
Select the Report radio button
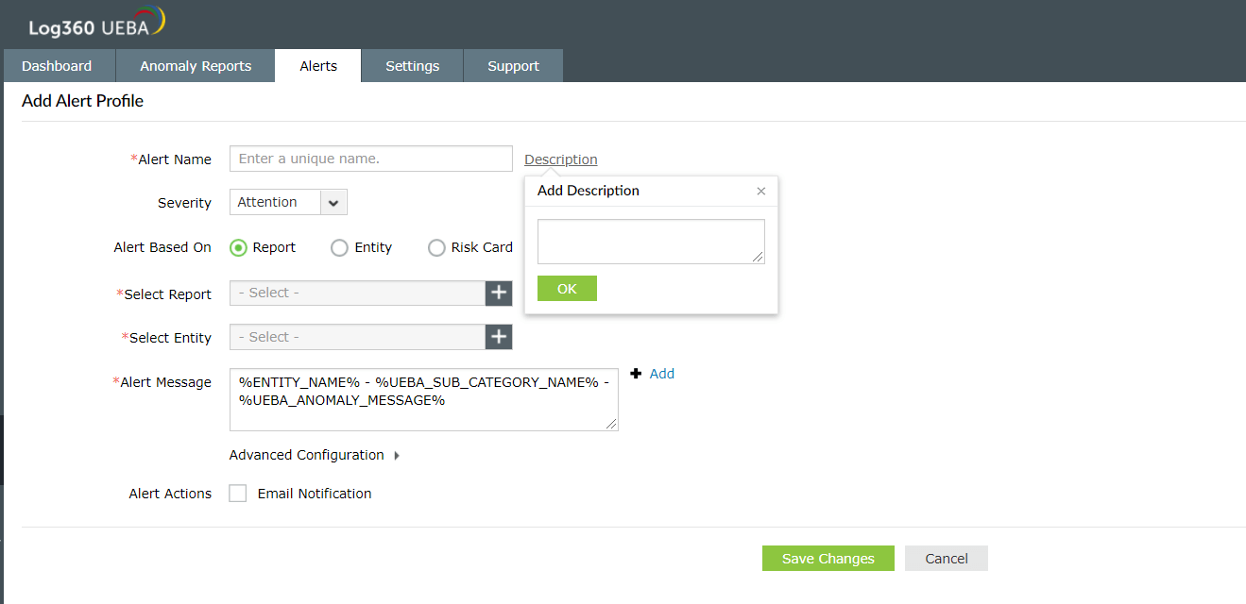[x=239, y=247]
